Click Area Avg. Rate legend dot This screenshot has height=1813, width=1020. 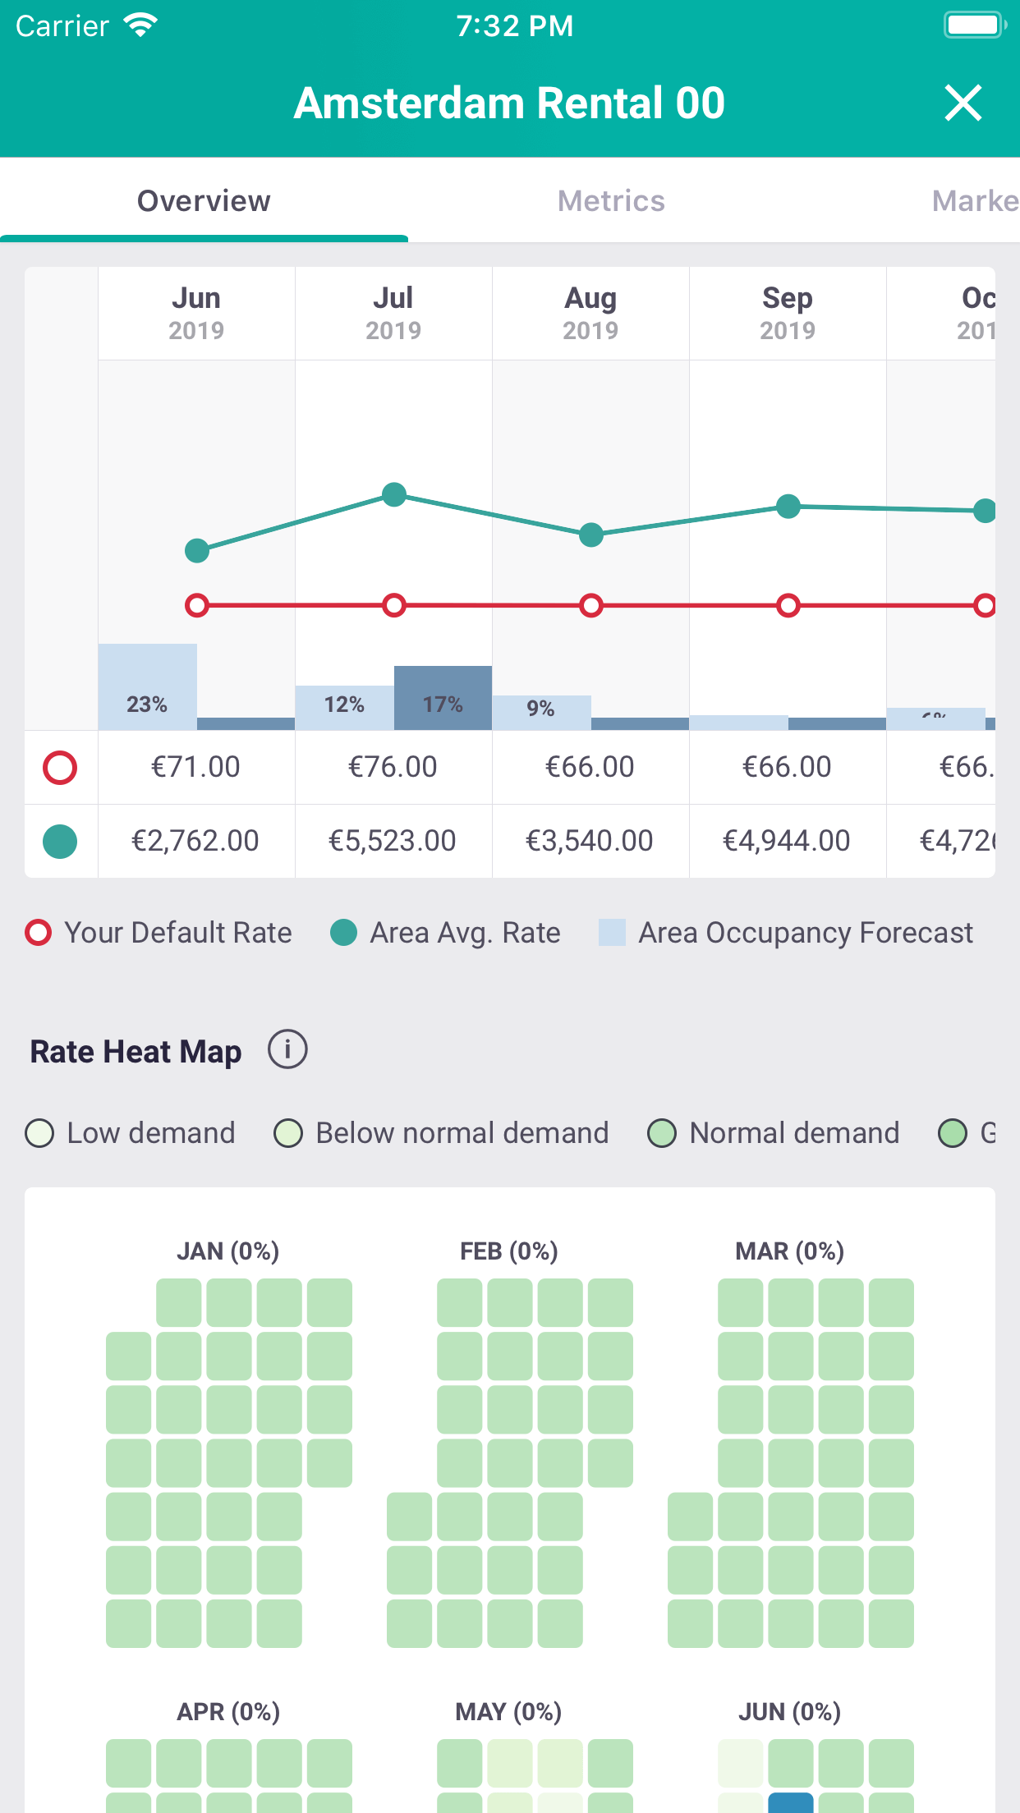tap(343, 933)
